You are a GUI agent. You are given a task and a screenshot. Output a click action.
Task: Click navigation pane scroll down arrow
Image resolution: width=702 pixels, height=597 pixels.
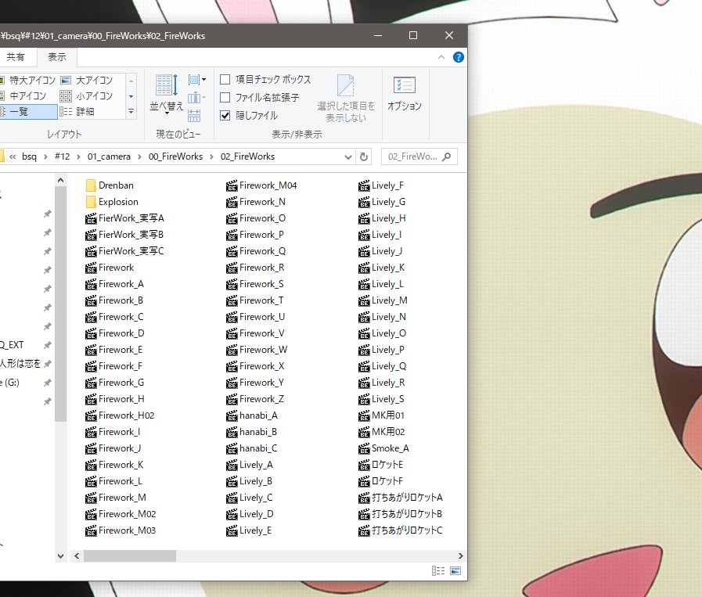tap(61, 556)
